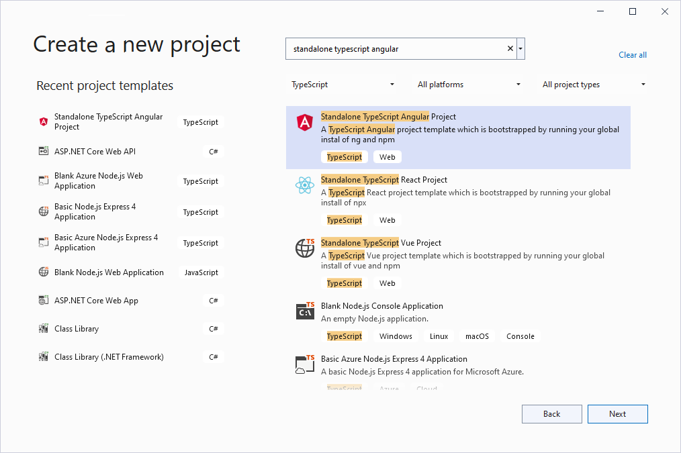681x453 pixels.
Task: Click the C# label beside Class Library (.NET Framework)
Action: coord(214,357)
